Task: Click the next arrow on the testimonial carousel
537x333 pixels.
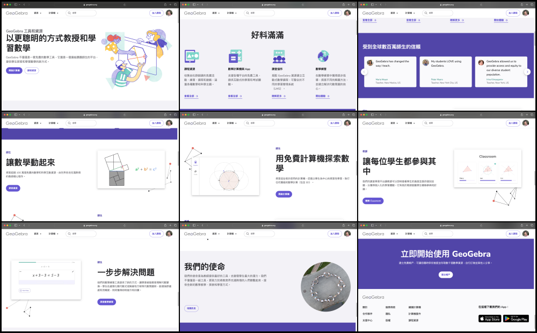Action: point(527,72)
